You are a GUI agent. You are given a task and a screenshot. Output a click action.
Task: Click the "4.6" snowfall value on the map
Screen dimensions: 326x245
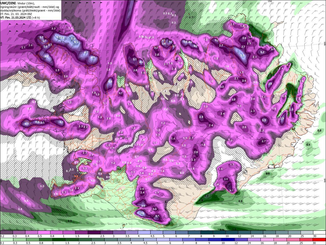point(110,82)
